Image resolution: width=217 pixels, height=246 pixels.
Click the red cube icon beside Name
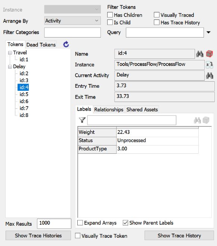coord(210,54)
